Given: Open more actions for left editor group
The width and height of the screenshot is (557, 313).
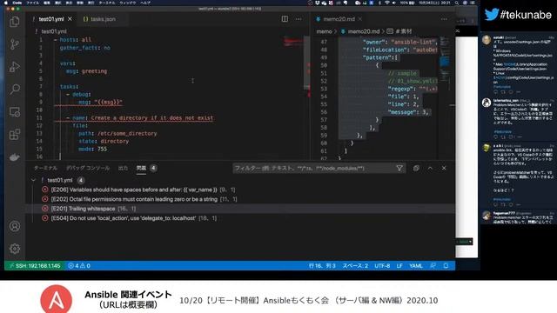Looking at the screenshot, I should 299,19.
